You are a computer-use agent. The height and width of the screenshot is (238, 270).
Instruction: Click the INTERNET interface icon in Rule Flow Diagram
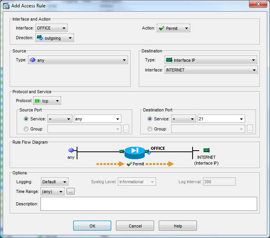(206, 150)
